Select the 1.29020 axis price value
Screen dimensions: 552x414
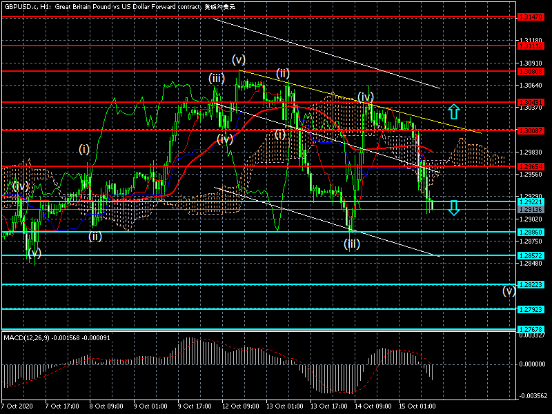pos(531,219)
